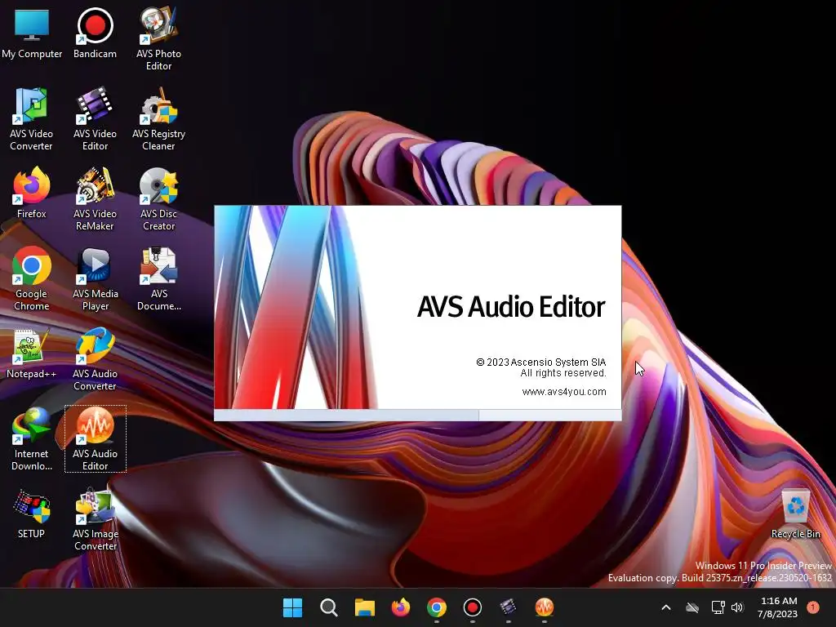Select the Internet Download Manager shortcut
Screen dimensions: 836x627
click(32, 438)
